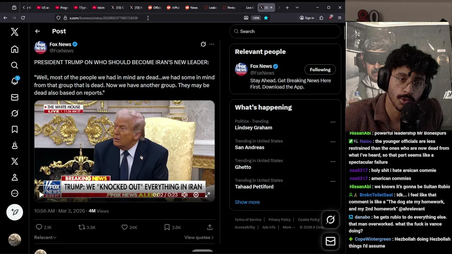Click reply icon showing 2.1K
Image resolution: width=452 pixels, height=254 pixels.
44,228
